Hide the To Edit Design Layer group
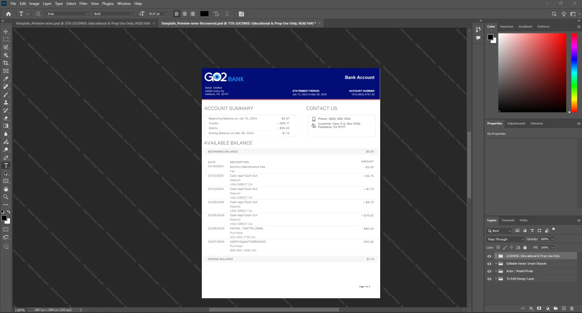Image resolution: width=582 pixels, height=313 pixels. pos(489,279)
